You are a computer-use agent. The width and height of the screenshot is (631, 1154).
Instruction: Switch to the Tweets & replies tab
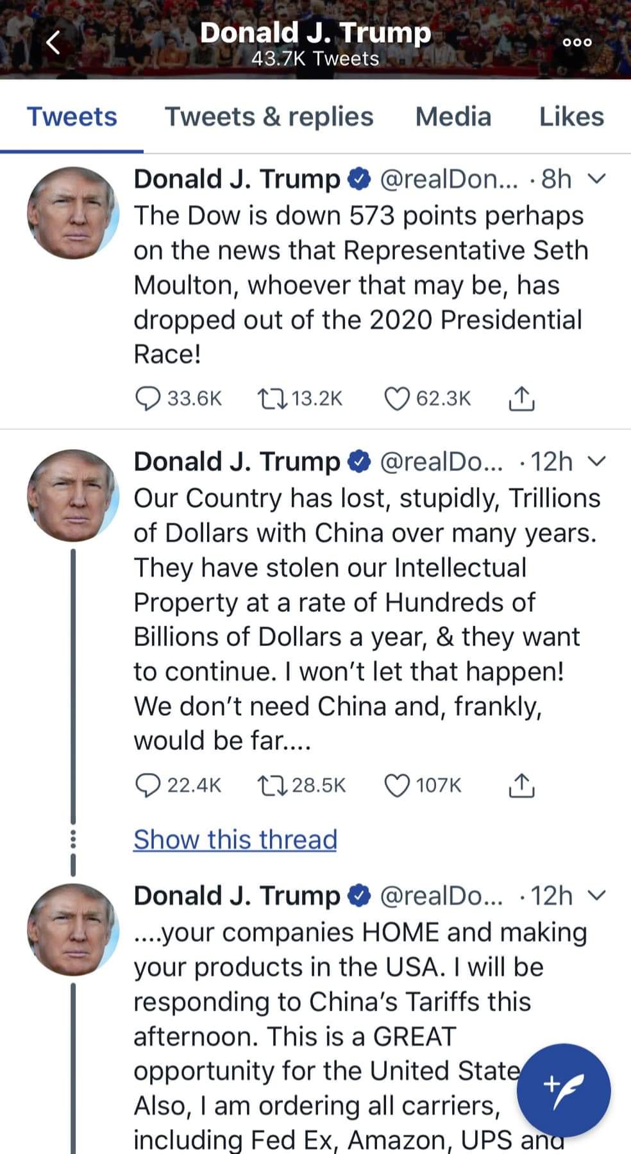click(x=269, y=117)
